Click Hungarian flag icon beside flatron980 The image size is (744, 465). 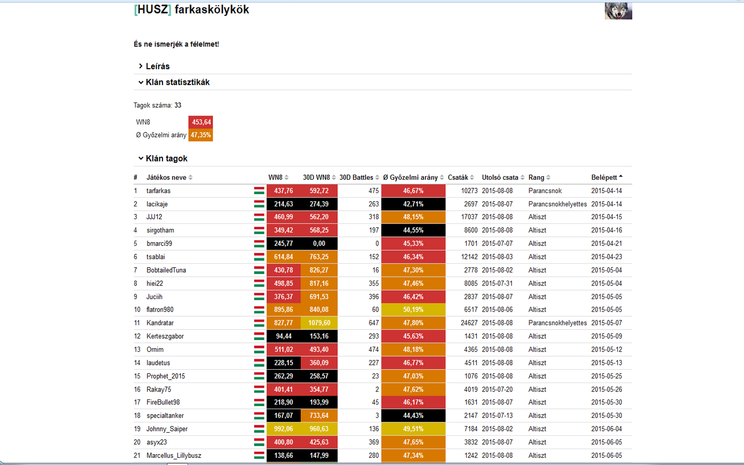259,310
